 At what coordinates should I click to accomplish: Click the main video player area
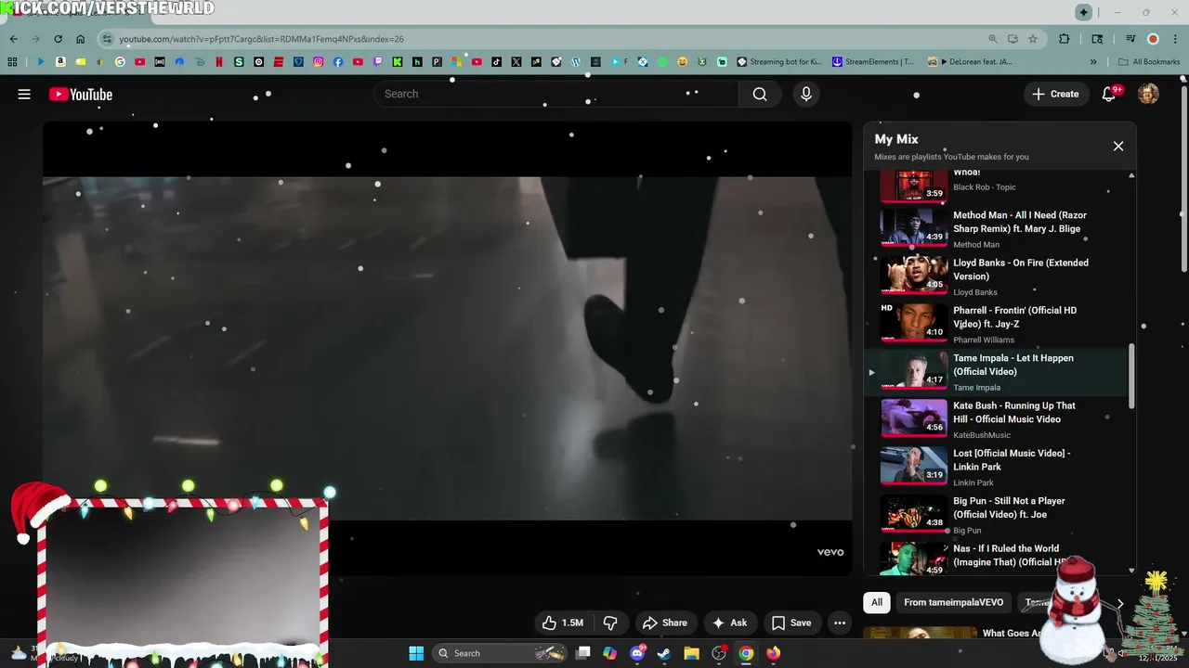tap(447, 348)
